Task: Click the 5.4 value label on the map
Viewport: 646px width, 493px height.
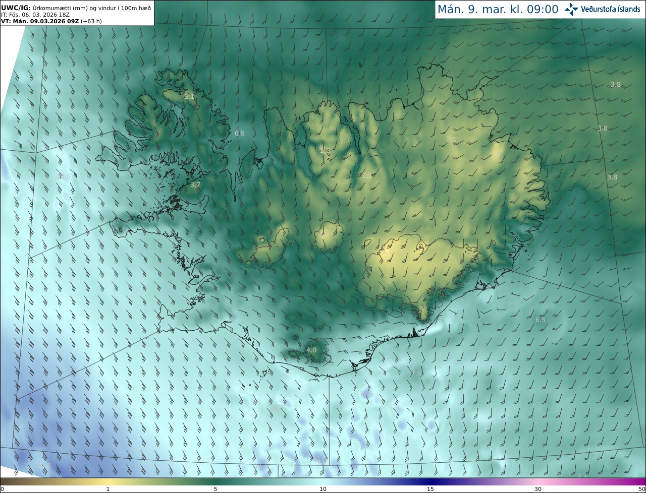Action: tap(120, 229)
